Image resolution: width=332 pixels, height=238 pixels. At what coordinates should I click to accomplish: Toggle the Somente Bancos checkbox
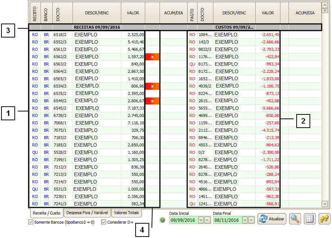tap(31, 222)
